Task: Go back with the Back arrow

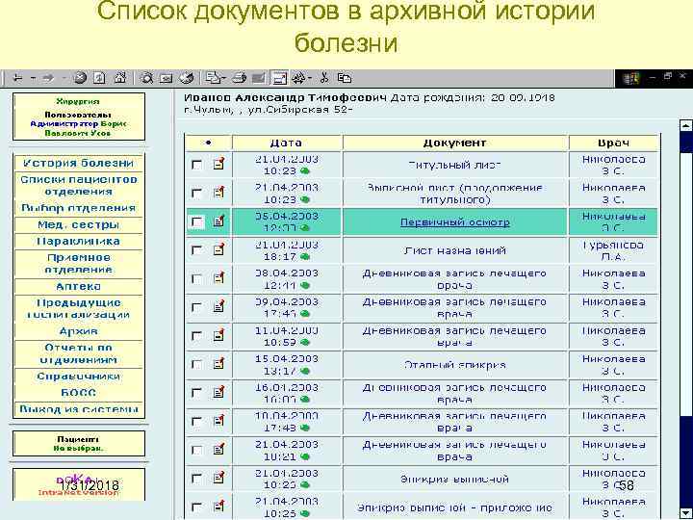Action: click(17, 78)
